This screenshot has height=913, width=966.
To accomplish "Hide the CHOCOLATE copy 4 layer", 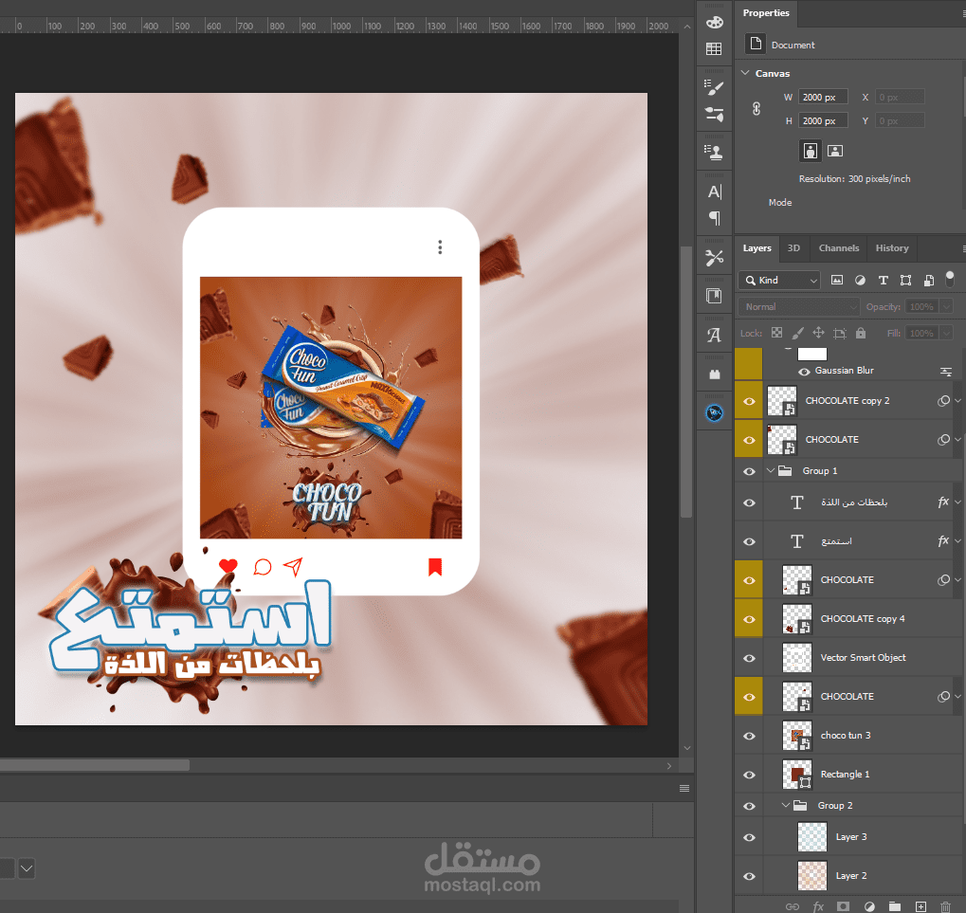I will (749, 619).
